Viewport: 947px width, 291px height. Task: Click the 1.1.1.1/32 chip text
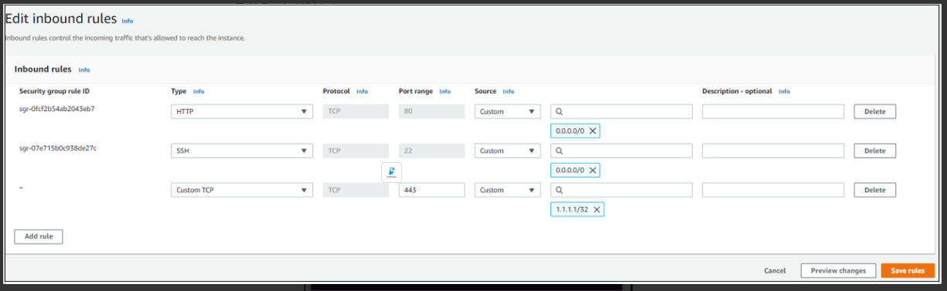pyautogui.click(x=573, y=209)
